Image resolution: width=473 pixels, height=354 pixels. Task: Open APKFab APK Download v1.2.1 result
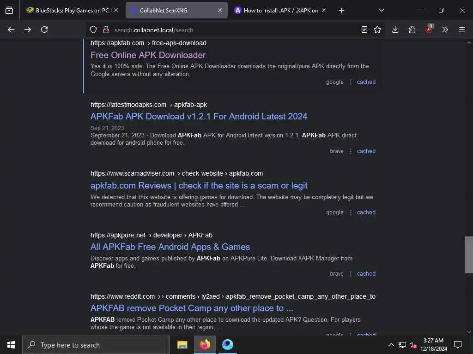tap(199, 117)
